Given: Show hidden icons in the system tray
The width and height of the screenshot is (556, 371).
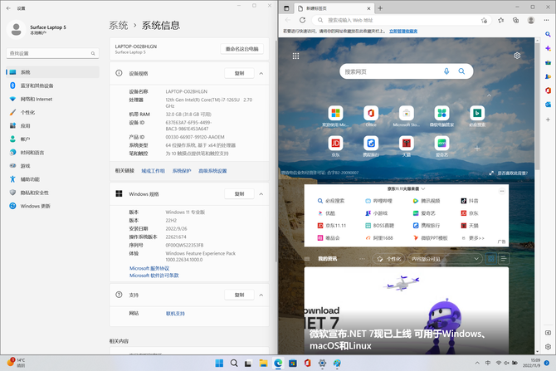Looking at the screenshot, I should [477, 363].
